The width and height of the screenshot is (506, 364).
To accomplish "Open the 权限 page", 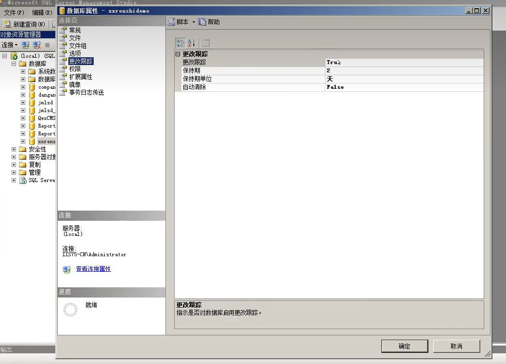I will pyautogui.click(x=75, y=69).
